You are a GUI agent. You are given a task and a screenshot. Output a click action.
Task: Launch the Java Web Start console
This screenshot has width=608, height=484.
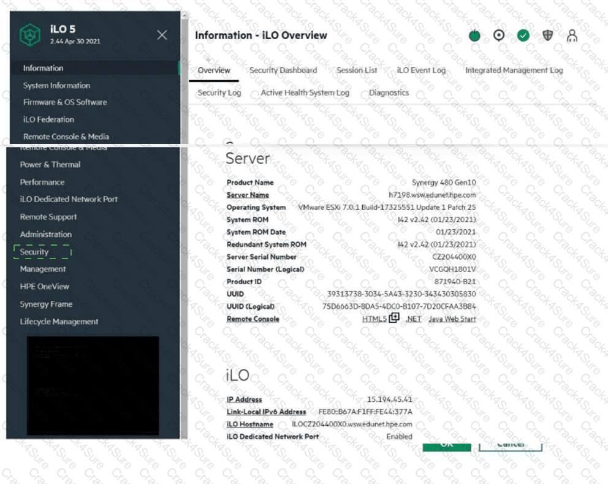click(452, 319)
